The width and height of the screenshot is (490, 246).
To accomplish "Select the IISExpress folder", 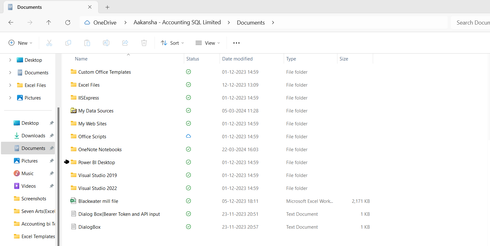I will [x=88, y=98].
